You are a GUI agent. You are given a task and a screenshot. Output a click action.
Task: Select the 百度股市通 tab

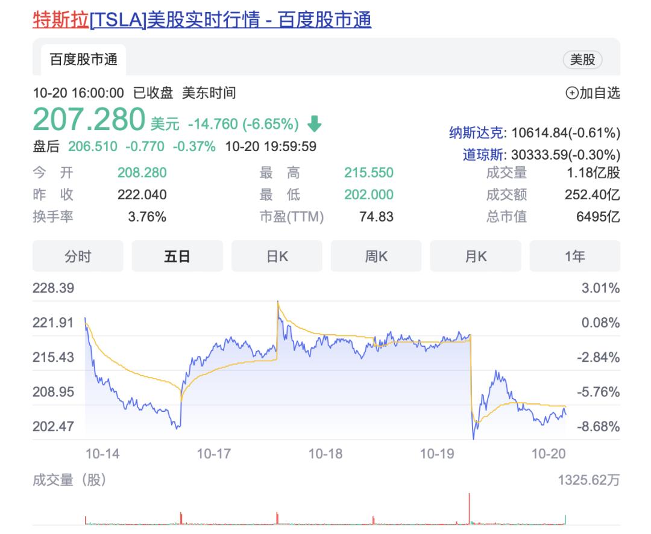point(83,60)
